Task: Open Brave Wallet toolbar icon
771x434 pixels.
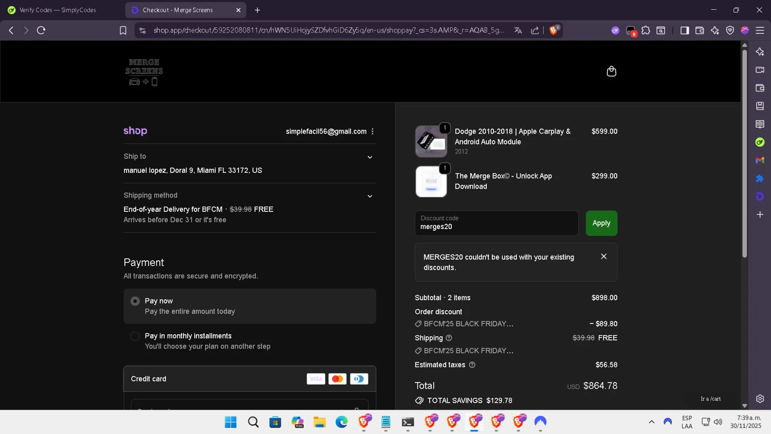Action: point(700,30)
